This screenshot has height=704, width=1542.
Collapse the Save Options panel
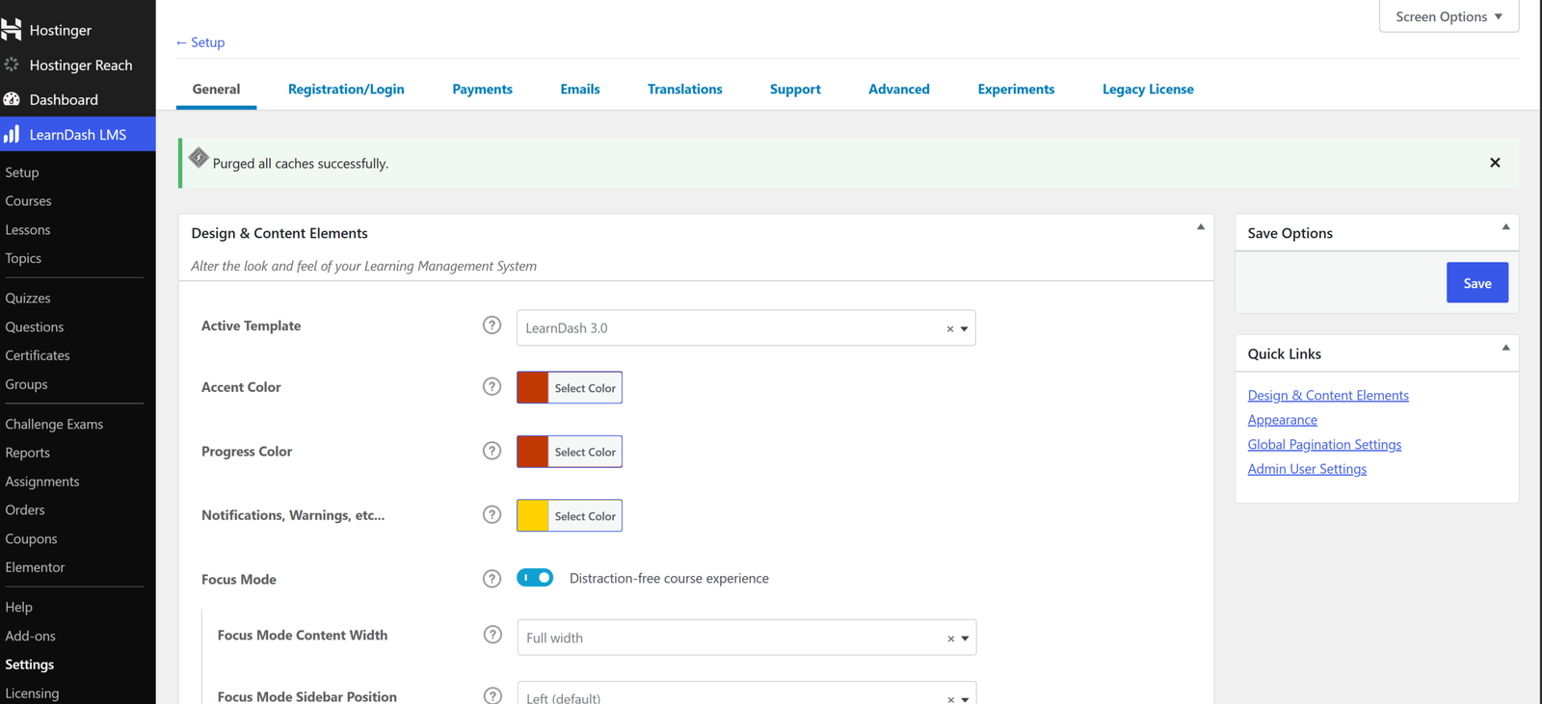(x=1505, y=227)
